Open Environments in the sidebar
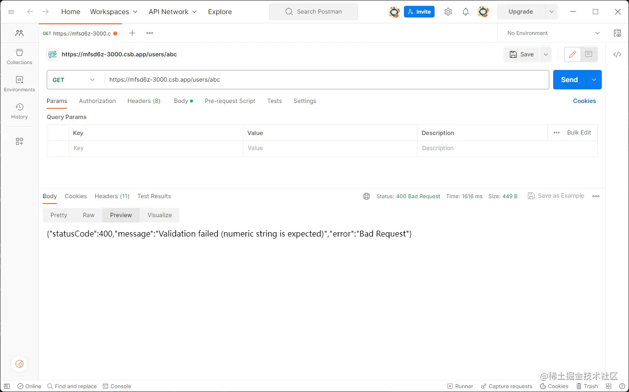Viewport: 629px width, 392px height. [19, 84]
